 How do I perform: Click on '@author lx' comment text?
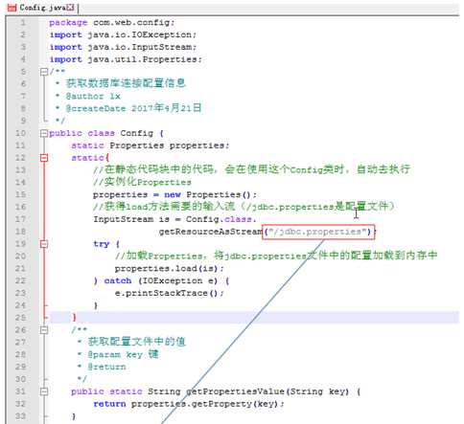(x=93, y=97)
